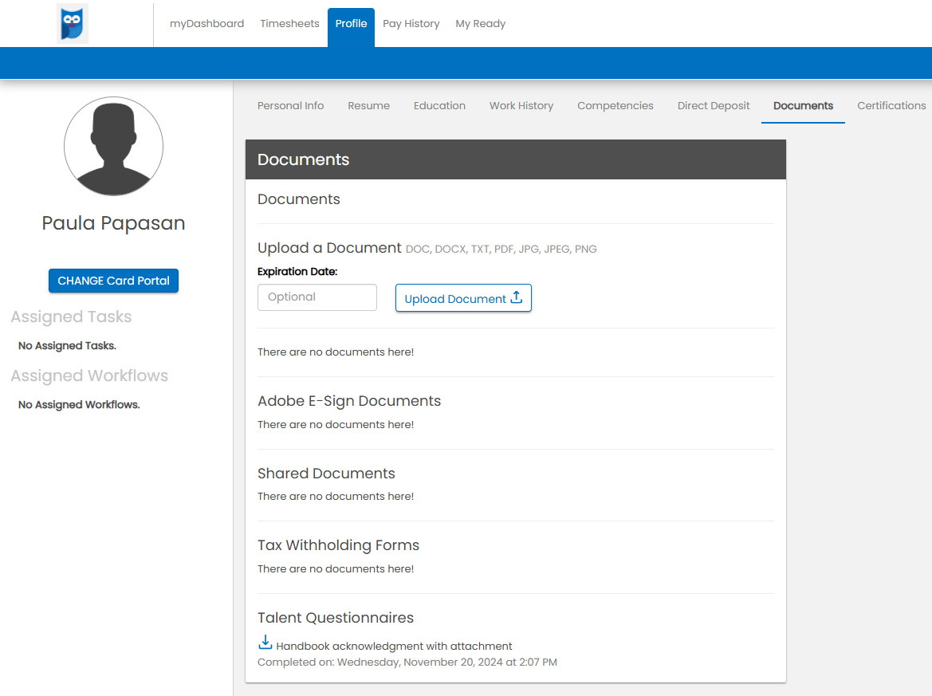Click the Expiration Date: label

(298, 272)
